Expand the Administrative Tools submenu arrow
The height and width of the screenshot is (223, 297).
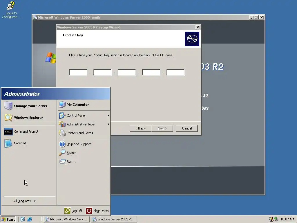pyautogui.click(x=108, y=124)
